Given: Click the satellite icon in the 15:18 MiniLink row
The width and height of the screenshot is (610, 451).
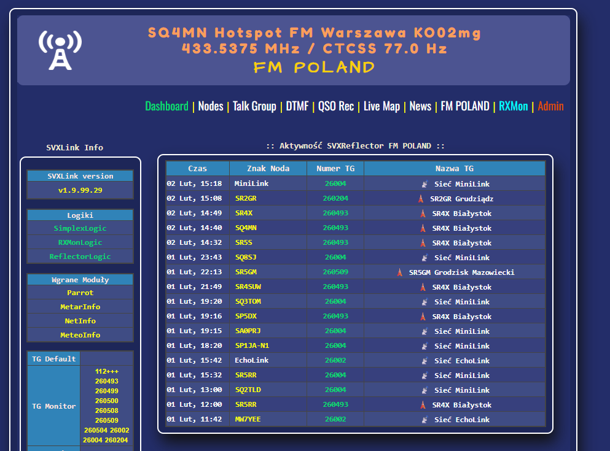Looking at the screenshot, I should pos(424,184).
